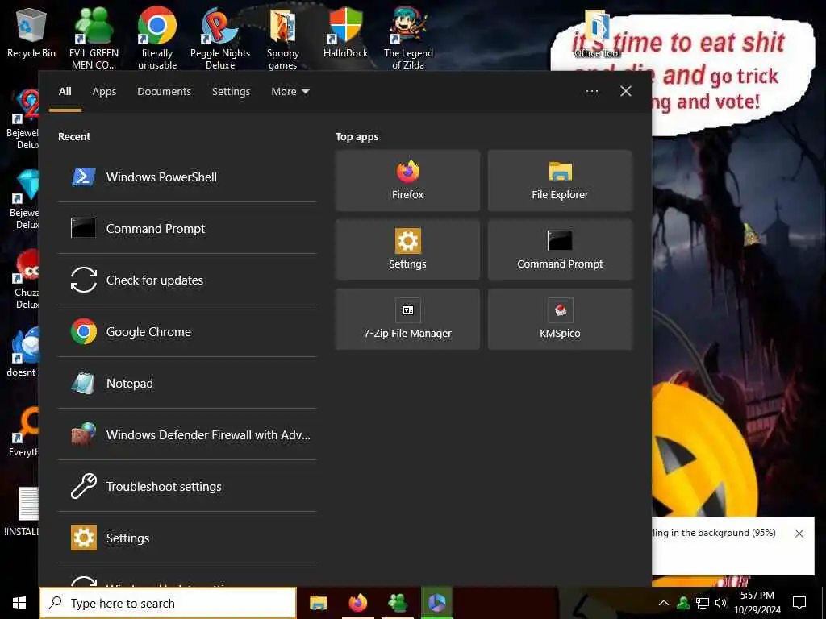
Task: Select The Legend of Zilda shortcut
Action: pos(408,38)
